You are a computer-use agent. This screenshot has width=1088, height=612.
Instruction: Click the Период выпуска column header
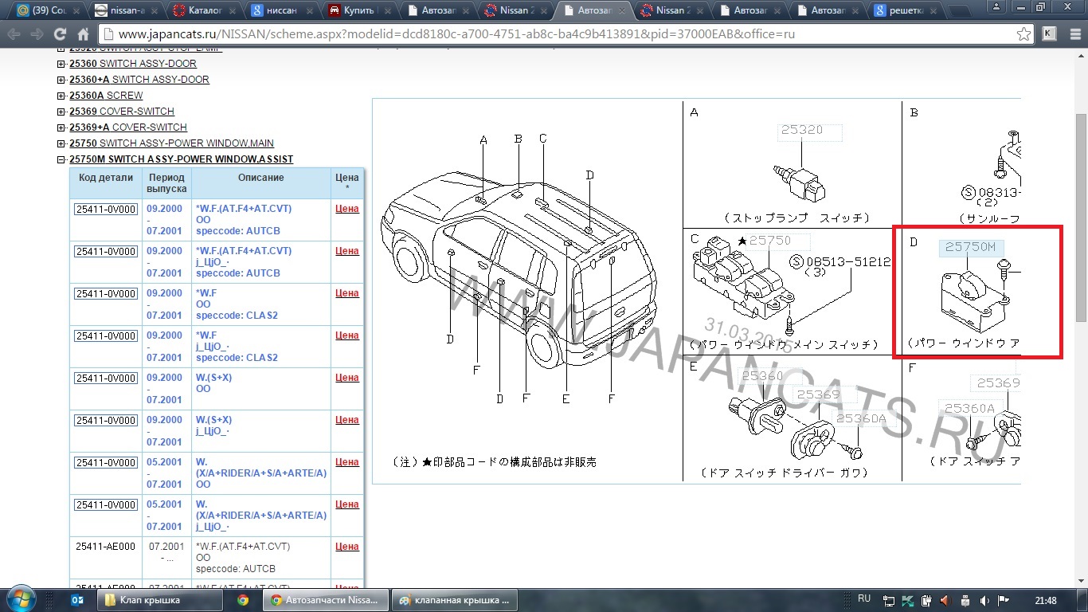(166, 183)
